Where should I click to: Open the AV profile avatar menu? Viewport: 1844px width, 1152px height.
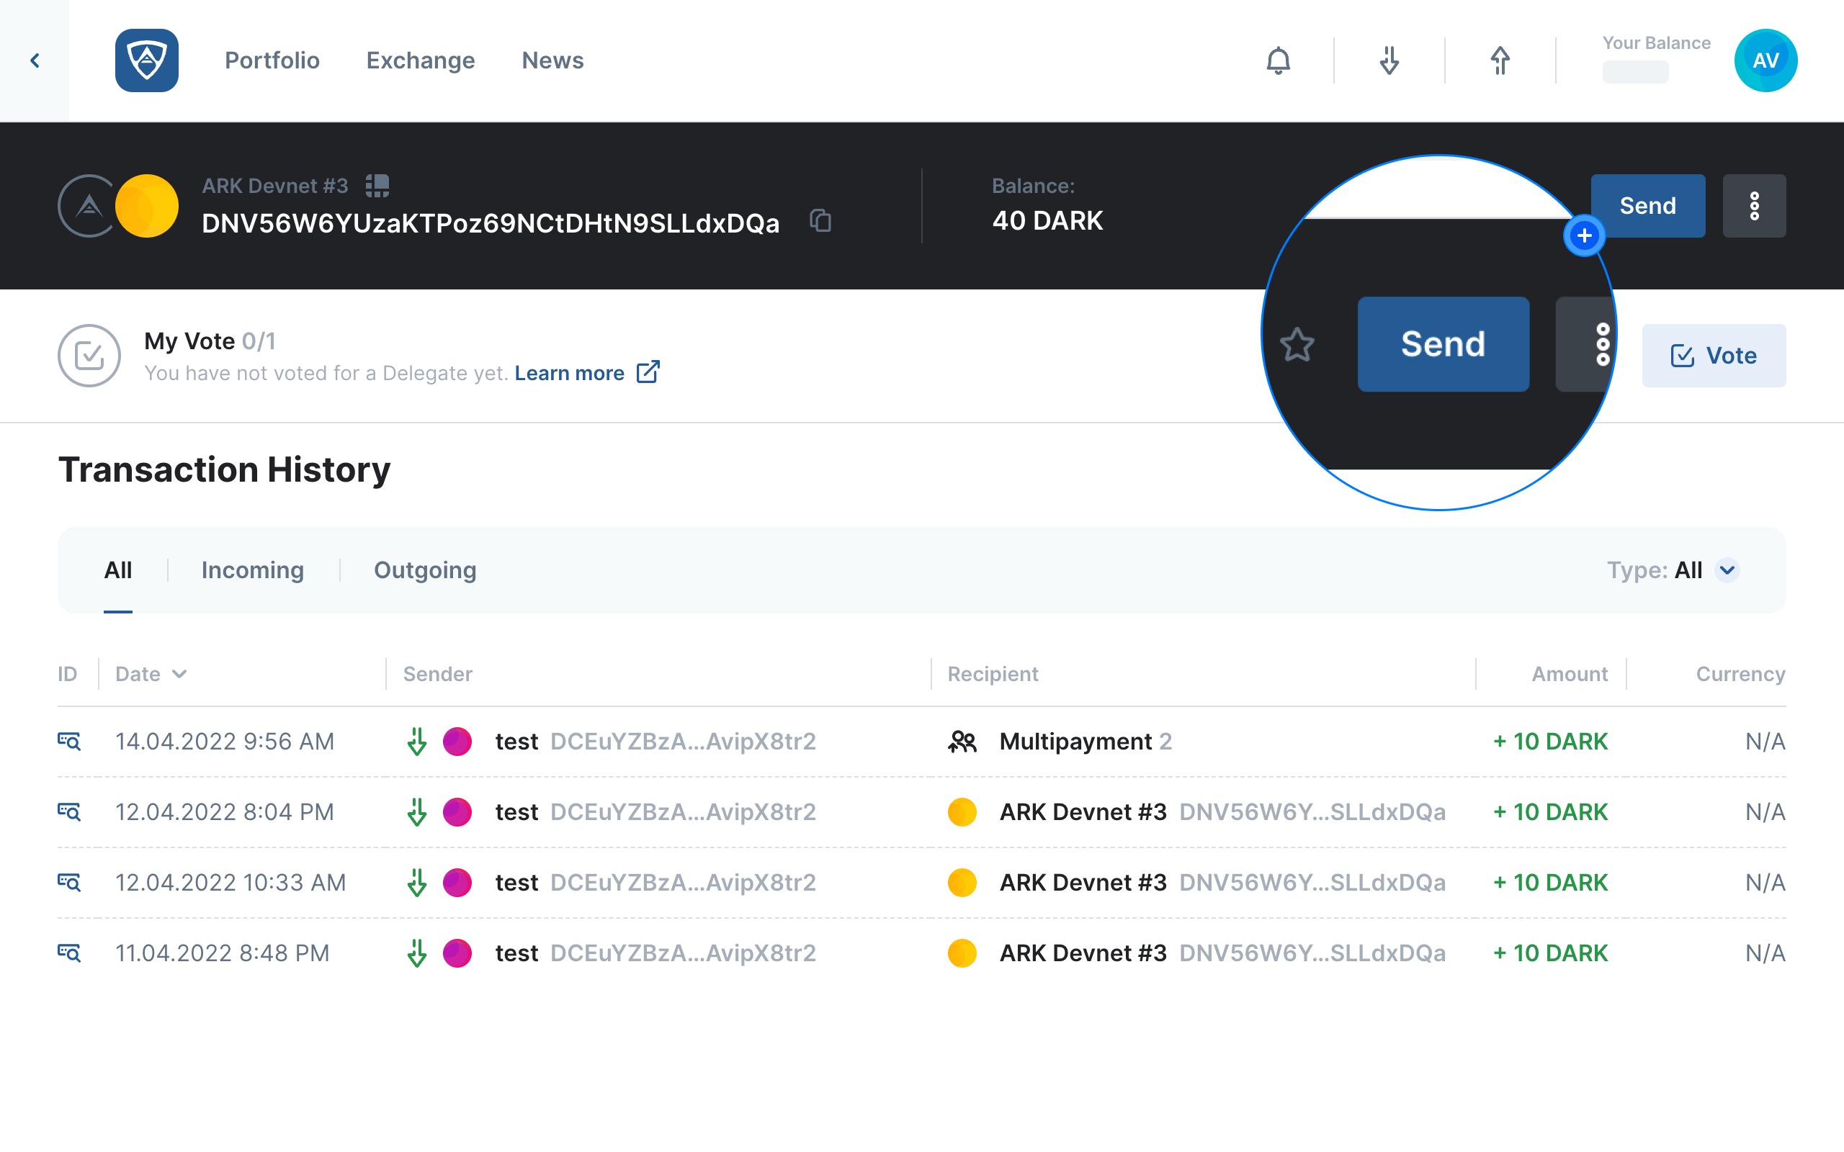tap(1765, 60)
